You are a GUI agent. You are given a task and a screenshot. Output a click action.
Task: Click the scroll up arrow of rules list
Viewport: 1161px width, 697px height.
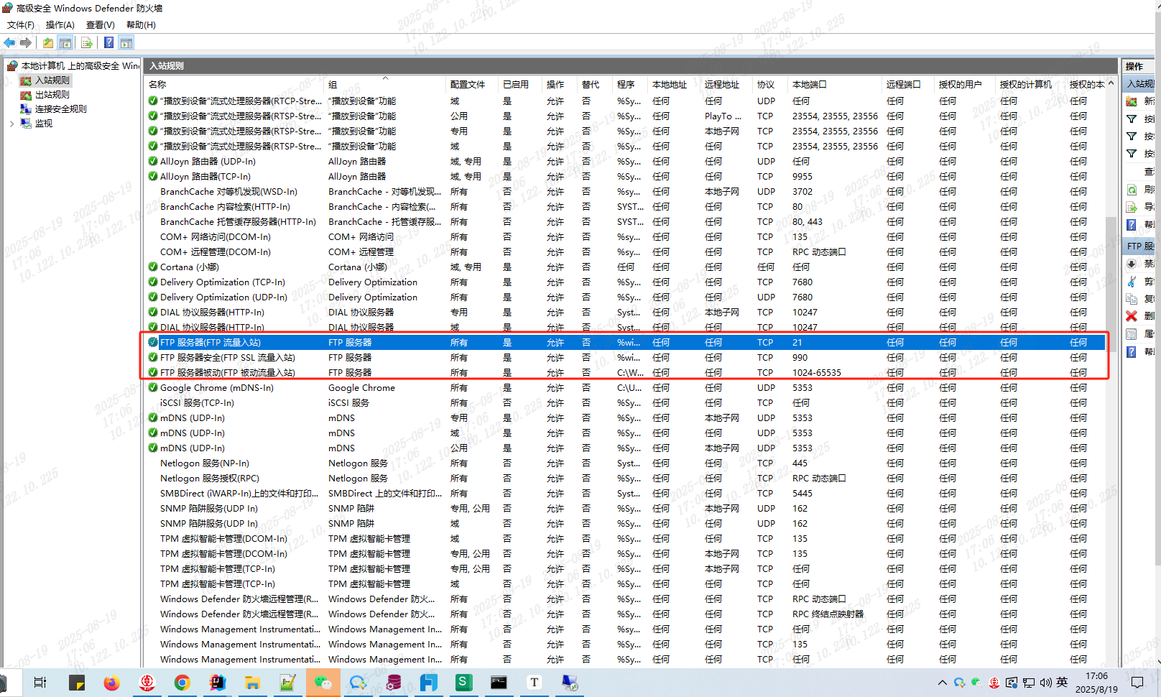click(1111, 83)
